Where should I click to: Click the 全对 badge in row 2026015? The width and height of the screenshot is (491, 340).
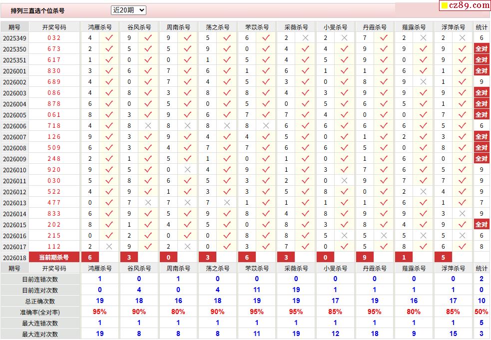482,225
